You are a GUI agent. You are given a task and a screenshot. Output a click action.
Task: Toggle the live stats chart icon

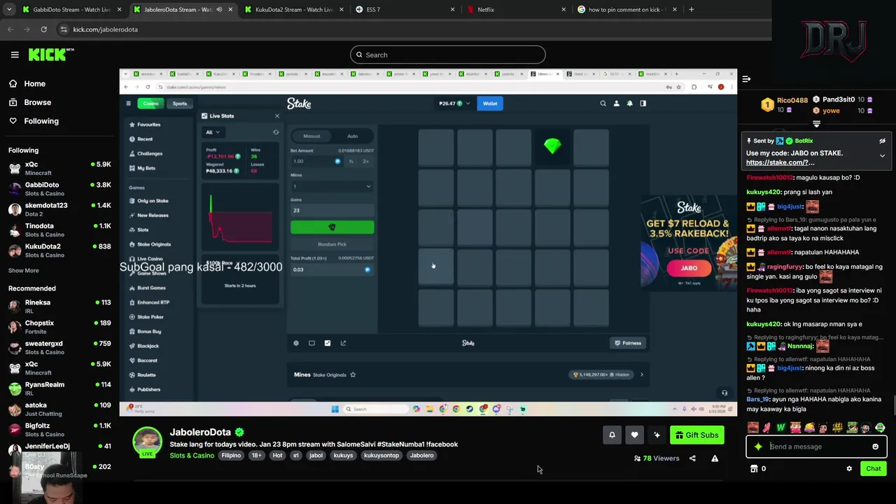pyautogui.click(x=327, y=343)
